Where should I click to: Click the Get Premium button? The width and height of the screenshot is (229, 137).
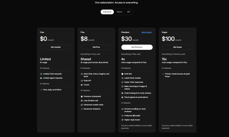tap(137, 47)
